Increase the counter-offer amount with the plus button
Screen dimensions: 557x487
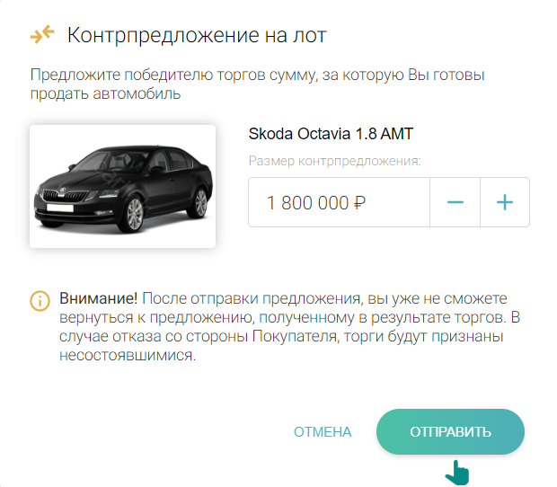505,202
